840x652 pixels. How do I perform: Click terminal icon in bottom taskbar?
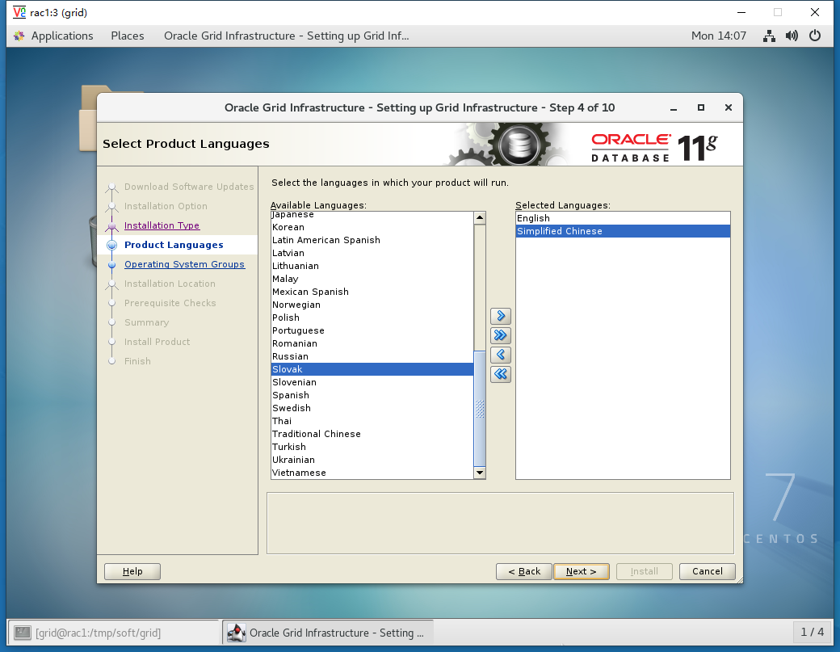pos(23,633)
